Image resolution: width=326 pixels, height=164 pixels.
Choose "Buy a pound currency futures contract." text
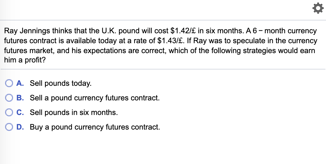(95, 127)
